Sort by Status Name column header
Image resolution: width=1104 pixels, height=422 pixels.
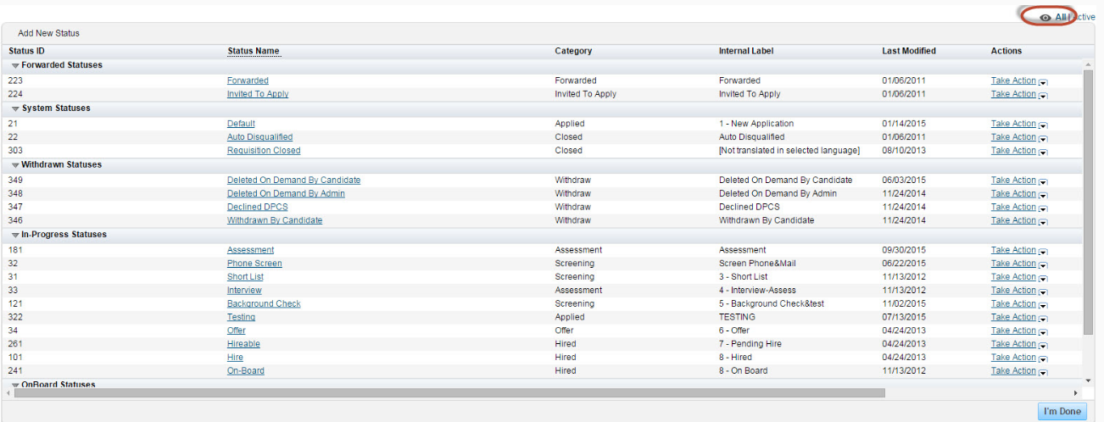pos(253,51)
